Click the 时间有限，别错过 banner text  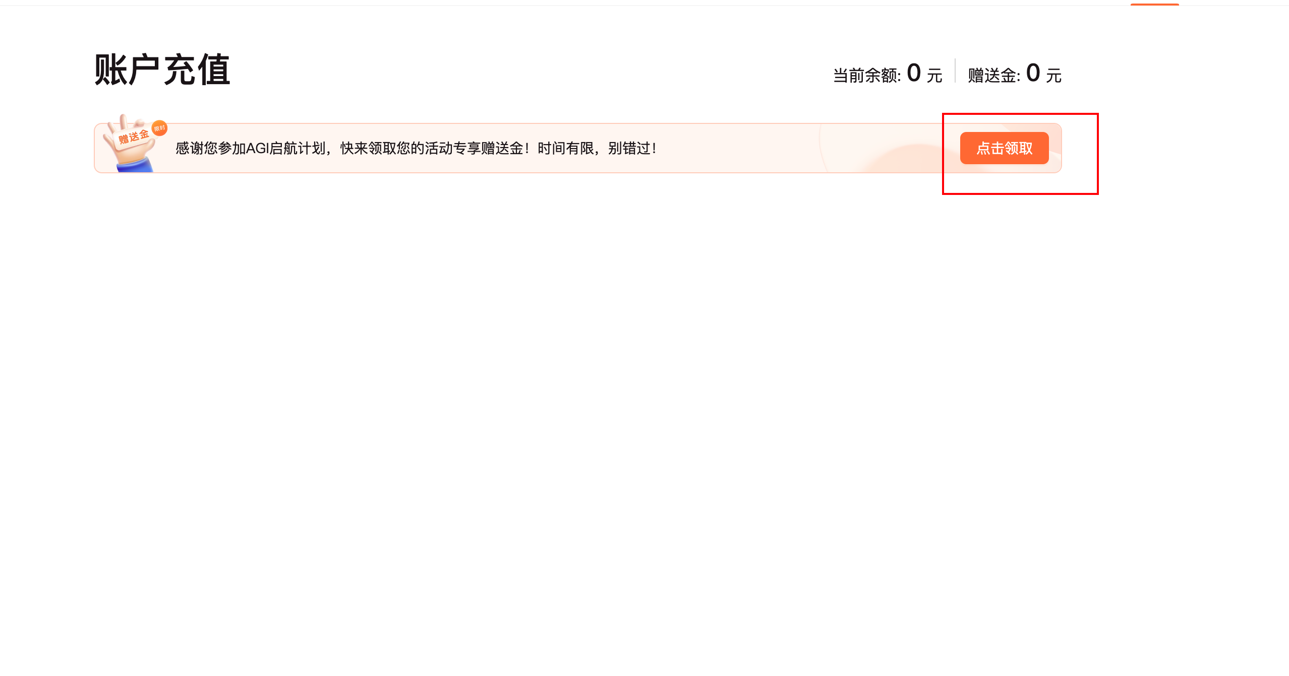click(594, 148)
